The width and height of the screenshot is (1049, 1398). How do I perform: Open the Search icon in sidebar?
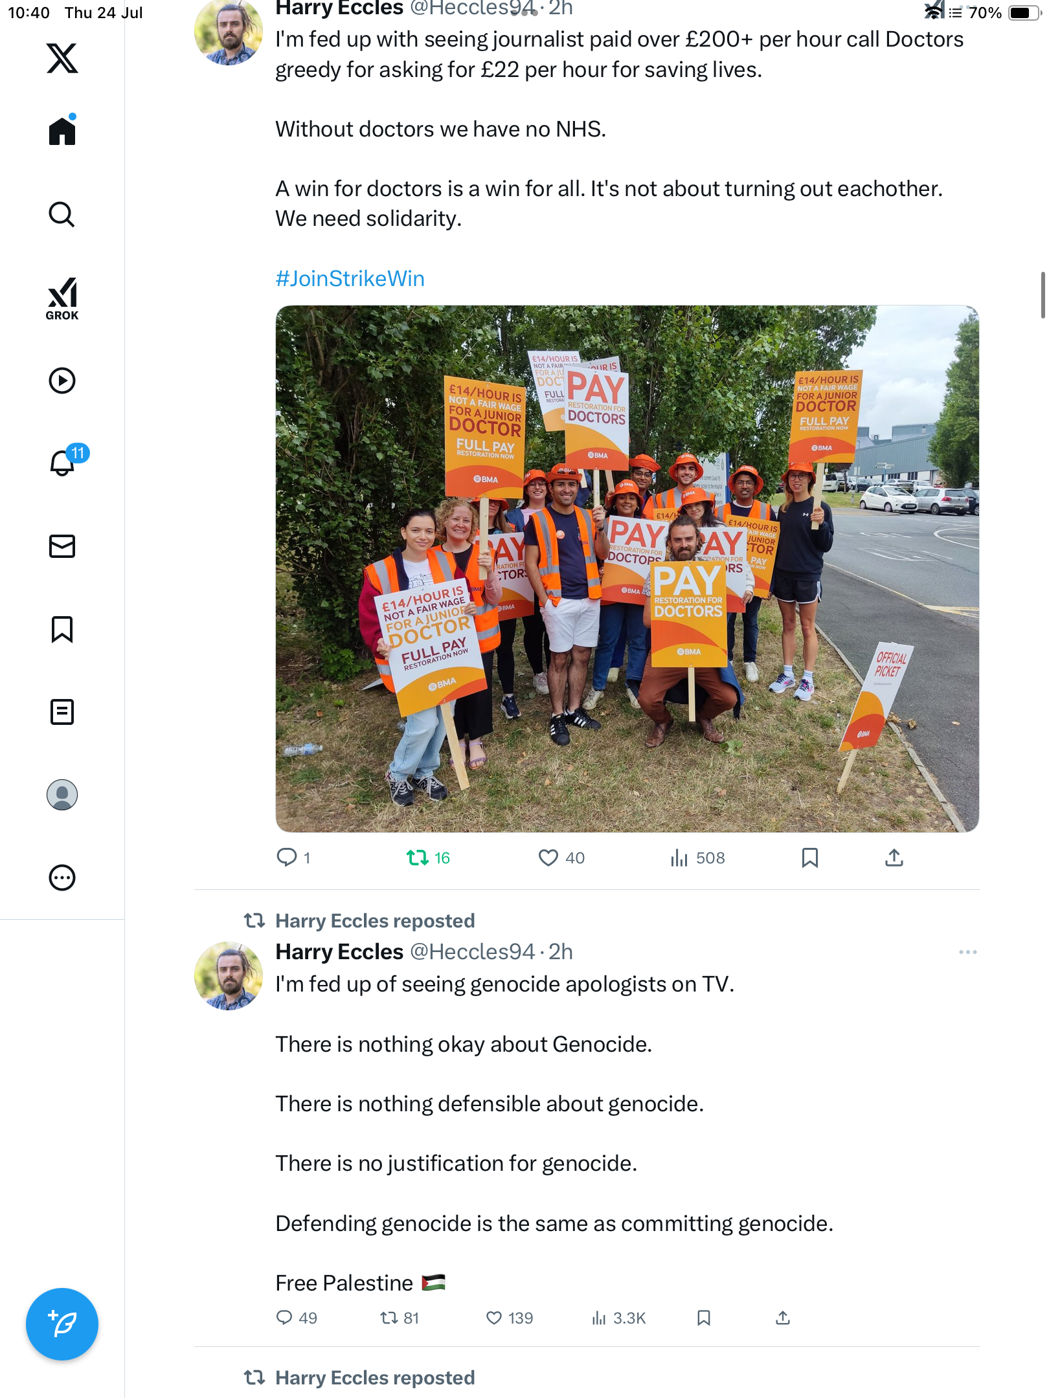pos(62,214)
